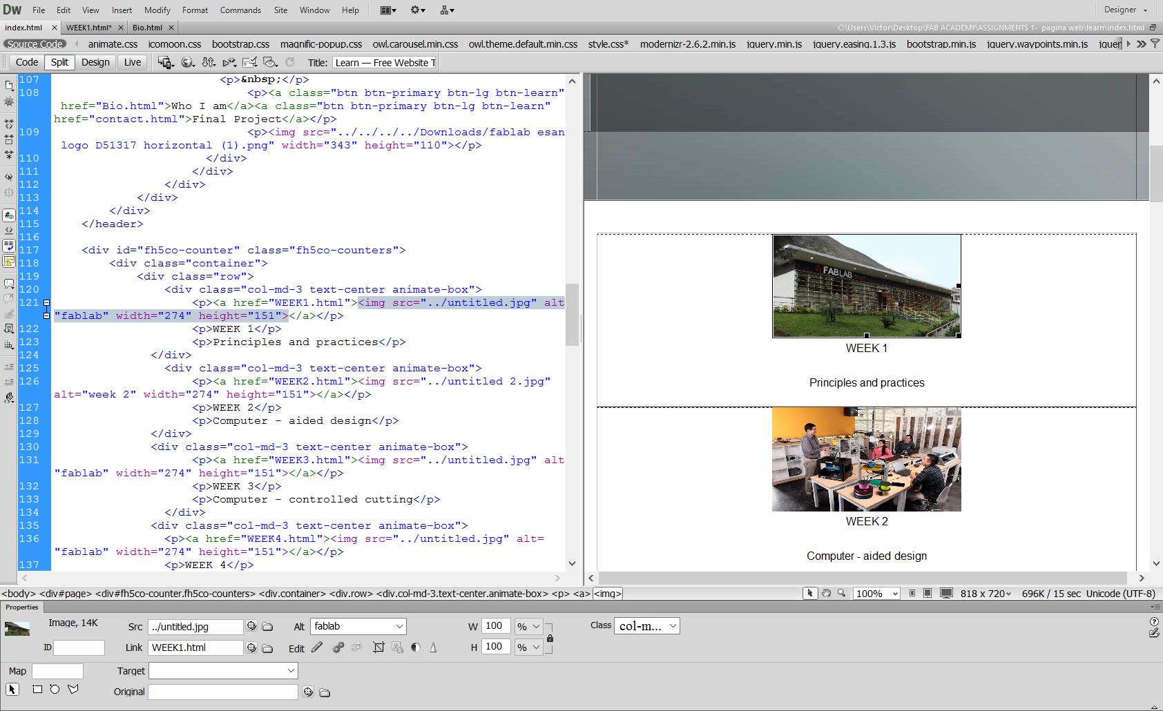1163x711 pixels.
Task: Click the image Src input field
Action: (x=195, y=626)
